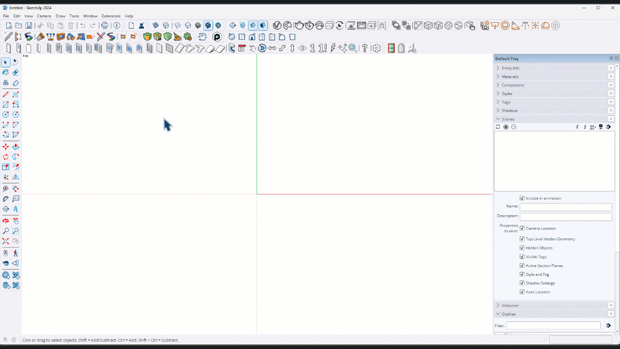This screenshot has width=620, height=349.
Task: Click inside the scene Name field
Action: click(x=566, y=206)
